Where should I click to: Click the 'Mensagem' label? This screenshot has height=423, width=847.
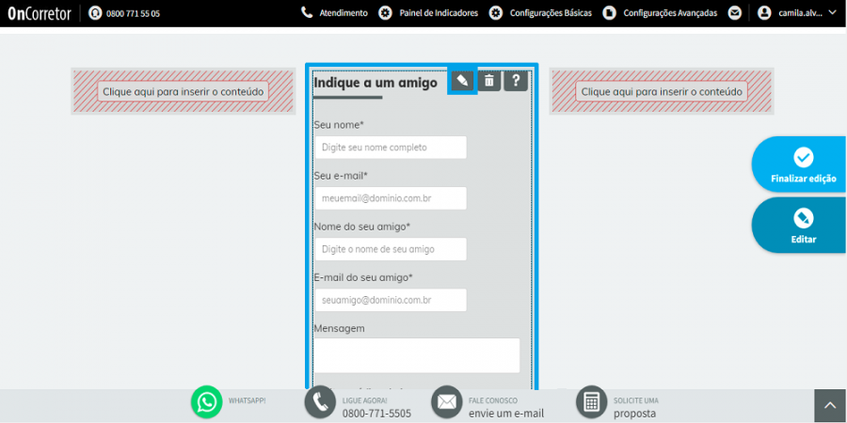tap(339, 328)
